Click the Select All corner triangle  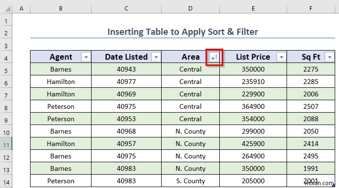pos(8,9)
